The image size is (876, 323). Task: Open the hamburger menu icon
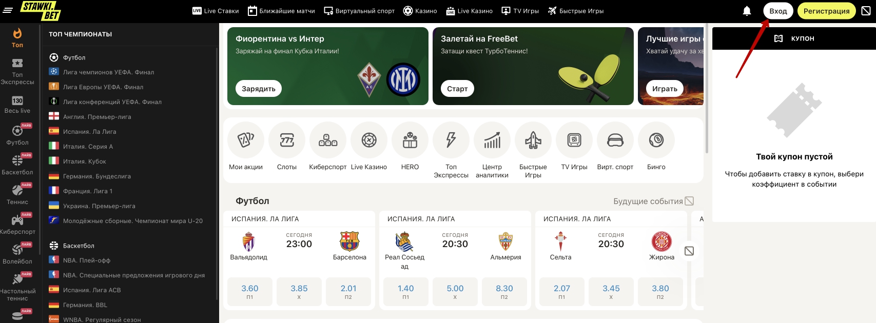[8, 10]
